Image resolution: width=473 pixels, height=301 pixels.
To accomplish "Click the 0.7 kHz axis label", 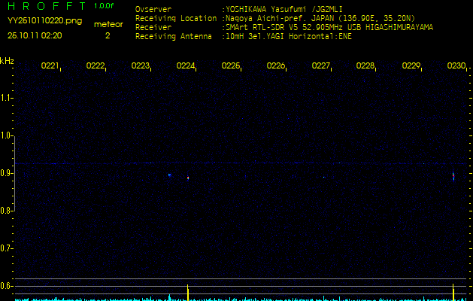I will [x=5, y=248].
